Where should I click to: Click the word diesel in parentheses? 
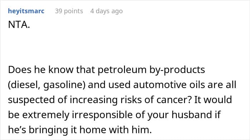click(x=24, y=85)
